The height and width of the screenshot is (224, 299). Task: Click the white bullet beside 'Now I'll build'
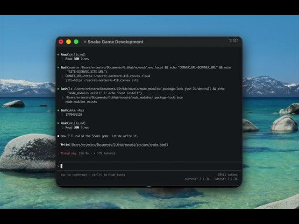click(58, 136)
